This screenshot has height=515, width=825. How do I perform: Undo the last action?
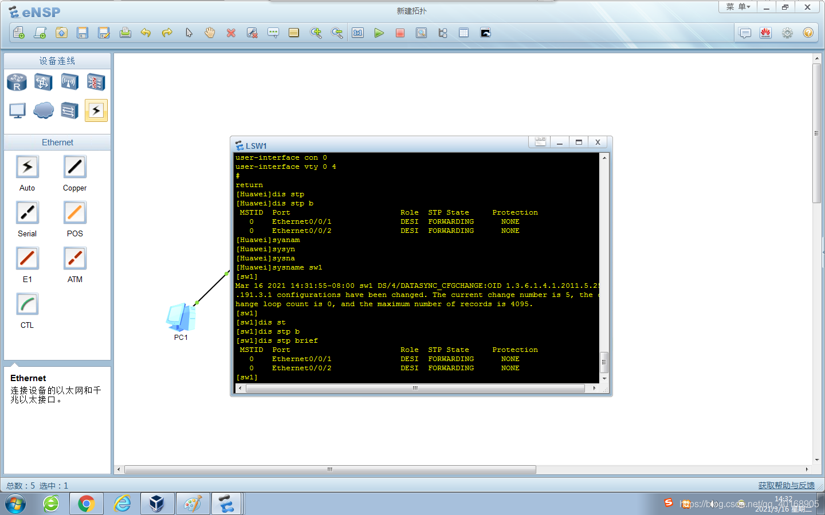[146, 33]
